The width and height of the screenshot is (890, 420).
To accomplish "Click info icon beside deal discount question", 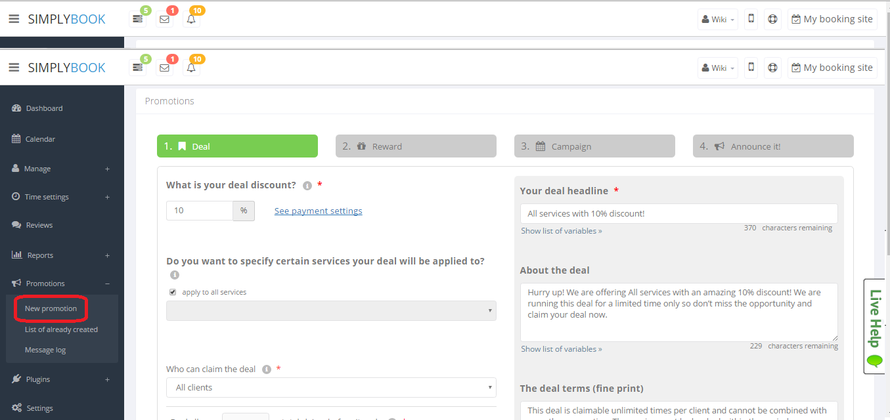I will [x=307, y=186].
